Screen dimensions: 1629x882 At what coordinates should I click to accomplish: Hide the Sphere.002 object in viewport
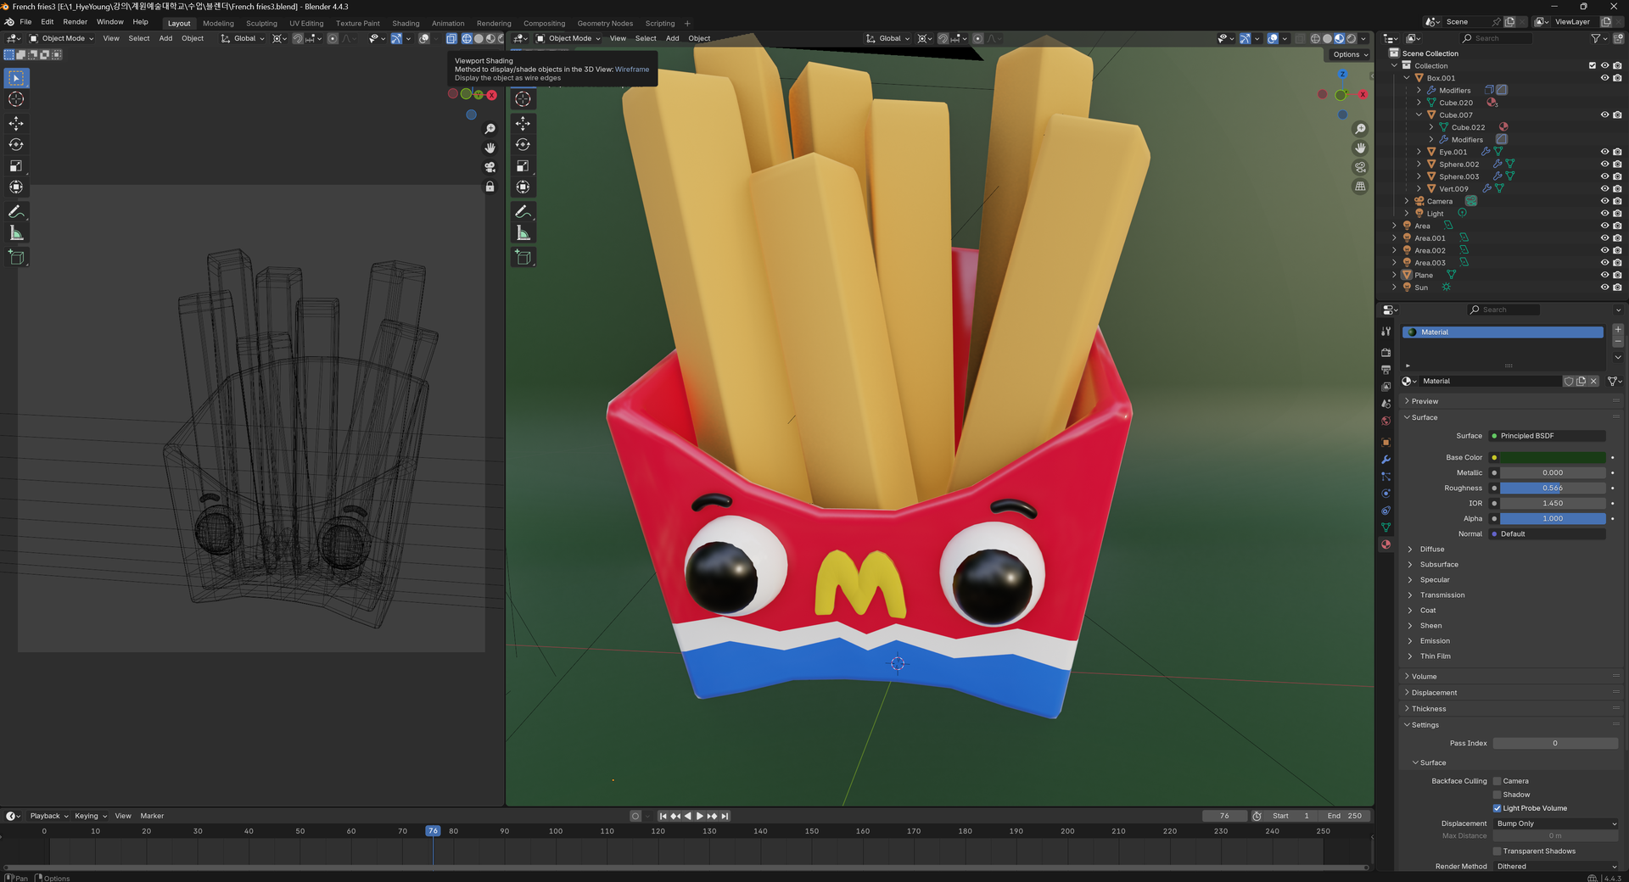(1604, 164)
